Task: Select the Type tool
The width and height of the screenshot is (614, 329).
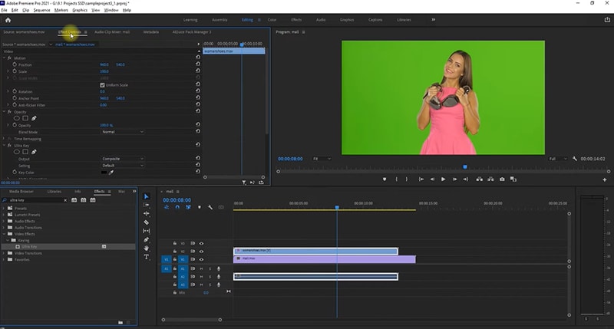Action: (147, 257)
